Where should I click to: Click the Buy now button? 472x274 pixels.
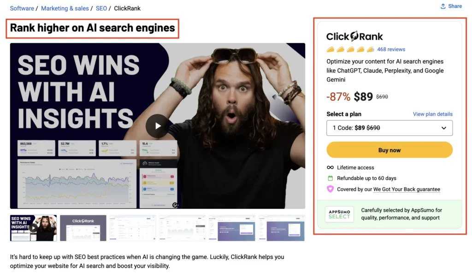pos(389,150)
